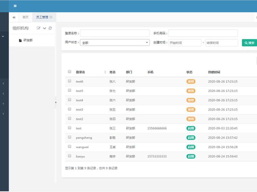Refresh the 组织机构 tree
Image resolution: width=257 pixels, height=192 pixels.
click(50, 28)
